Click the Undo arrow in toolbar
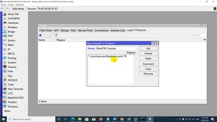The image size is (217, 122). pyautogui.click(x=2, y=8)
